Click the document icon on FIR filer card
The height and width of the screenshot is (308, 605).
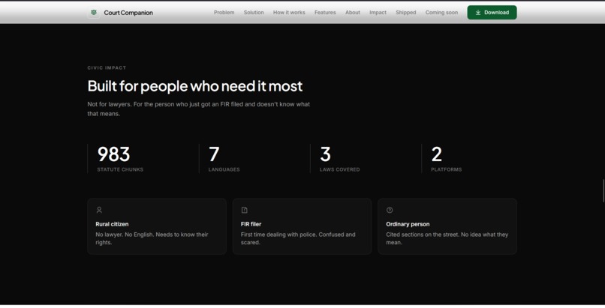click(244, 210)
